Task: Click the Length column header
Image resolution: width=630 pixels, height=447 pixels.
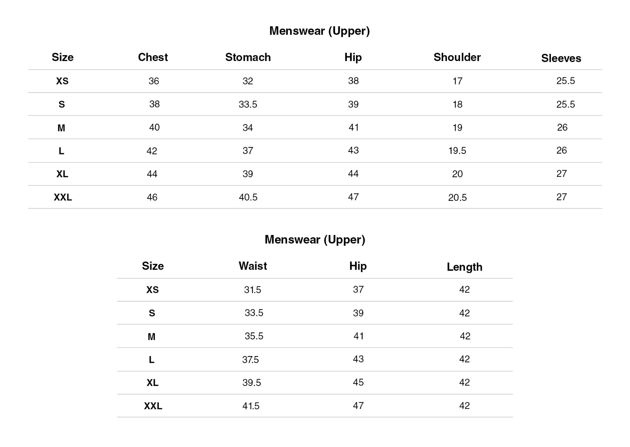Action: [x=464, y=267]
